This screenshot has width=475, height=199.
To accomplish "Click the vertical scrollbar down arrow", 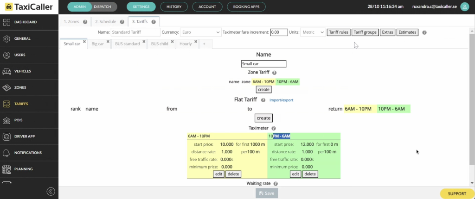I will [472, 183].
